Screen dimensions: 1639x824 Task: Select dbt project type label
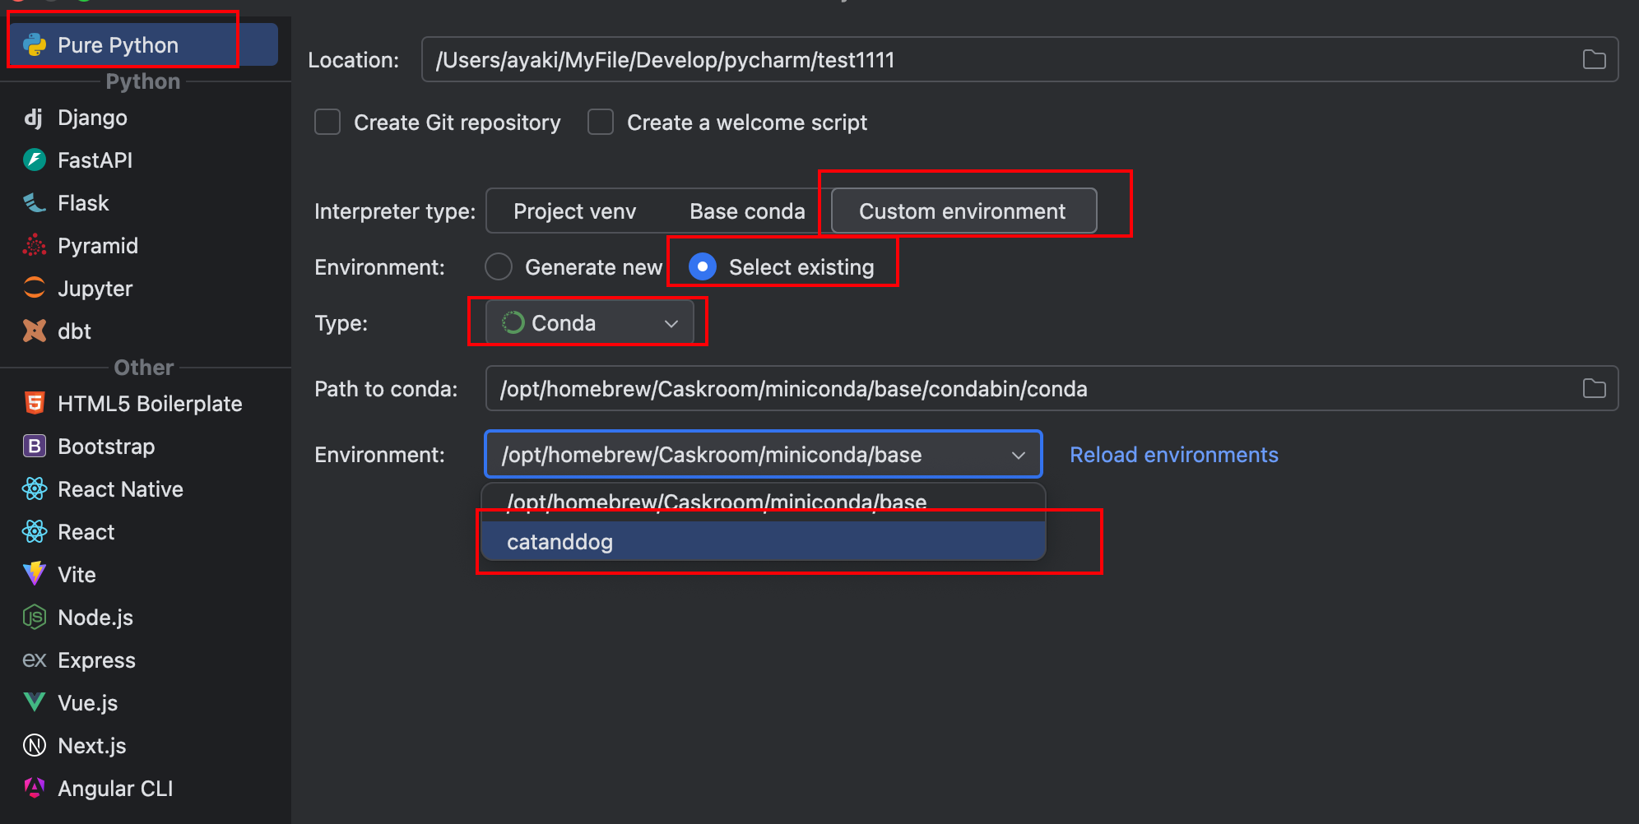pos(74,331)
